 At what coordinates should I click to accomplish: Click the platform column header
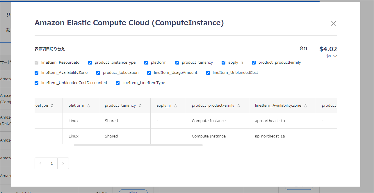point(81,106)
